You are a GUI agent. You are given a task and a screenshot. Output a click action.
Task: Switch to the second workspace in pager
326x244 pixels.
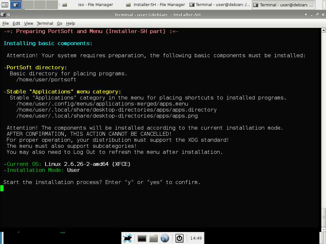tap(28, 5)
